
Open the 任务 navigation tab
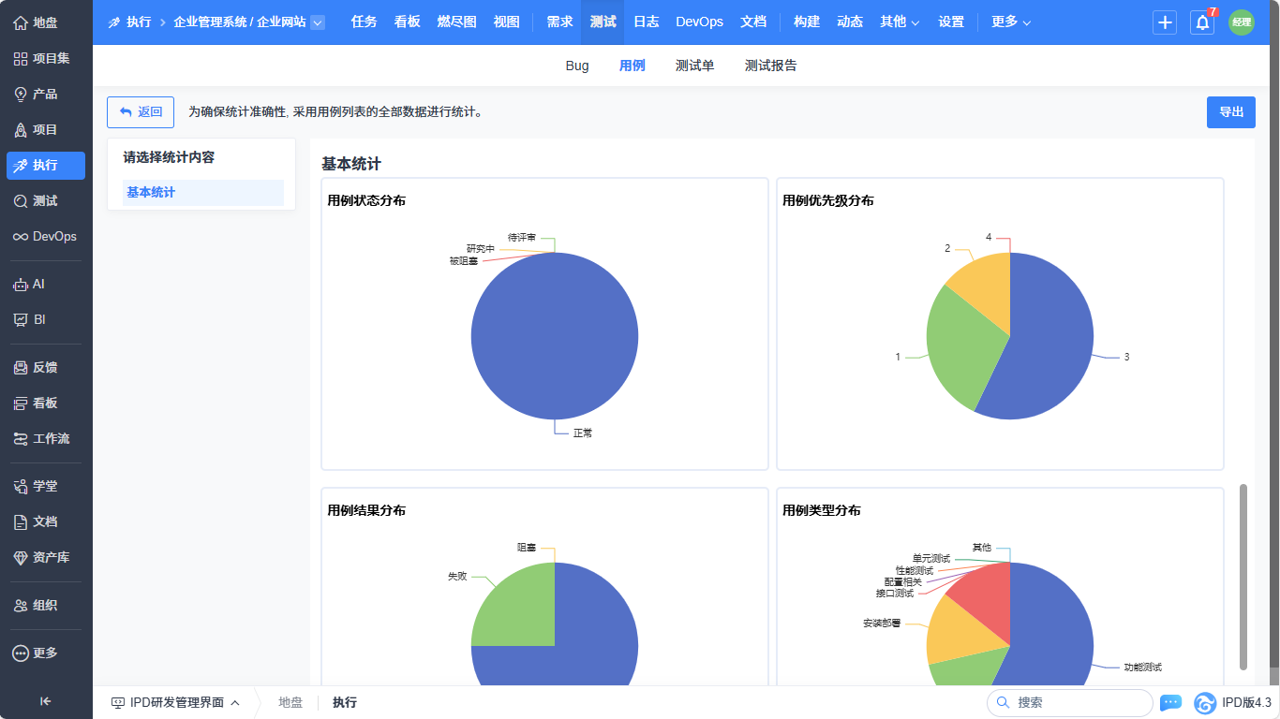365,22
